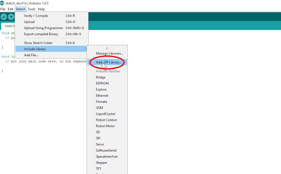
Task: Include the Bridge library
Action: pos(107,77)
